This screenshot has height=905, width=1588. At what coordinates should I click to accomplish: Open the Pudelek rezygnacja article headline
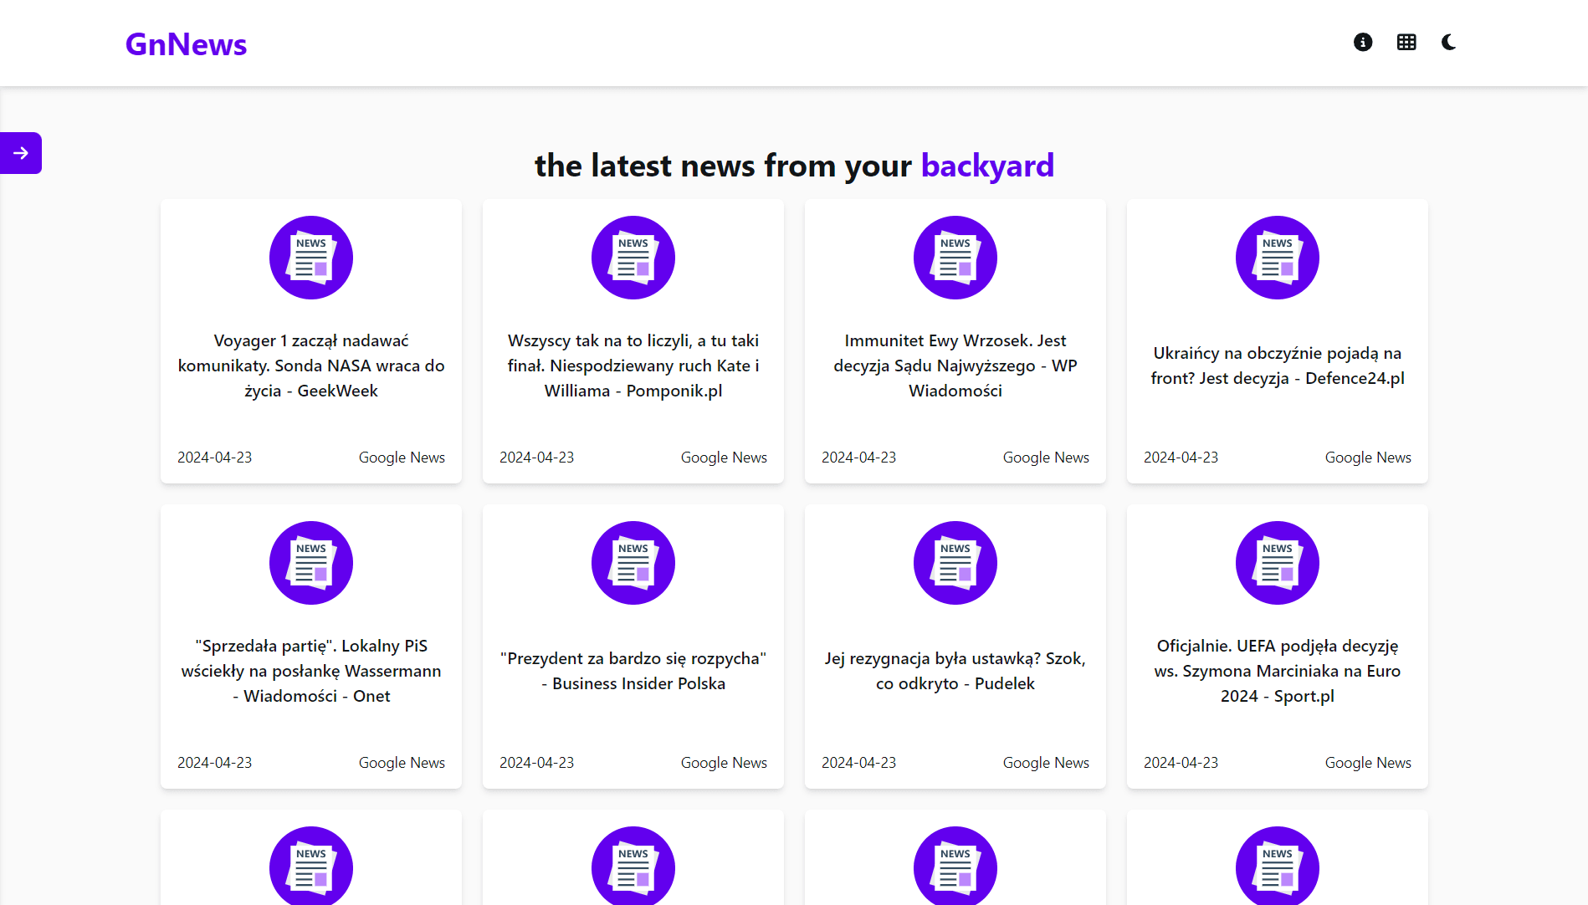tap(955, 671)
